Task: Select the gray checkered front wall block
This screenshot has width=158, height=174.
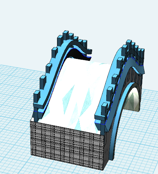Action: coord(67,145)
